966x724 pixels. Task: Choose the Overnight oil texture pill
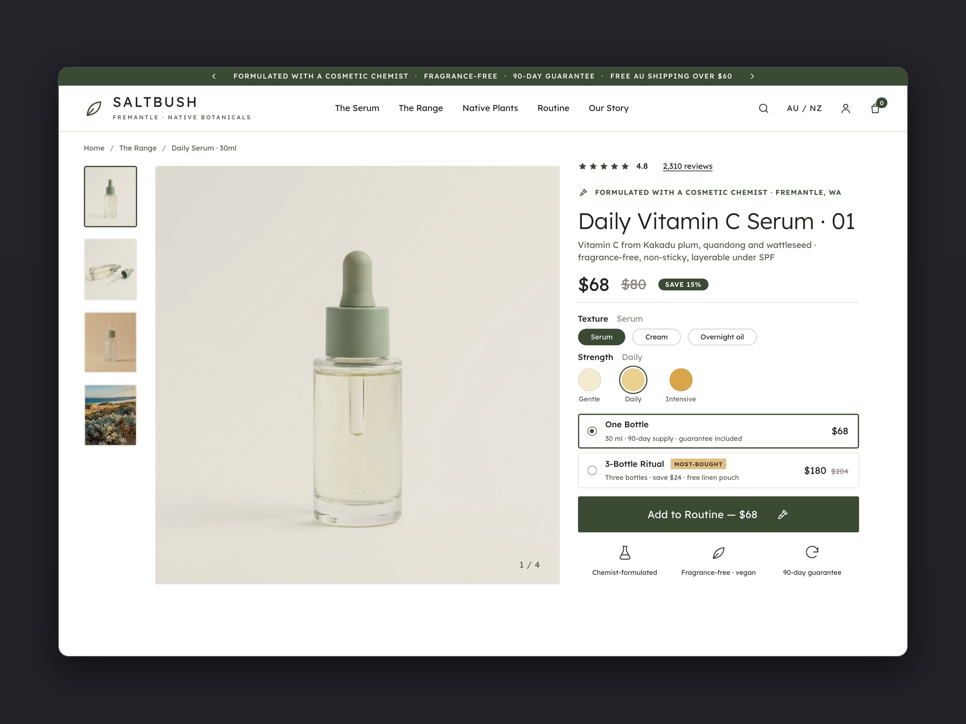pyautogui.click(x=722, y=337)
